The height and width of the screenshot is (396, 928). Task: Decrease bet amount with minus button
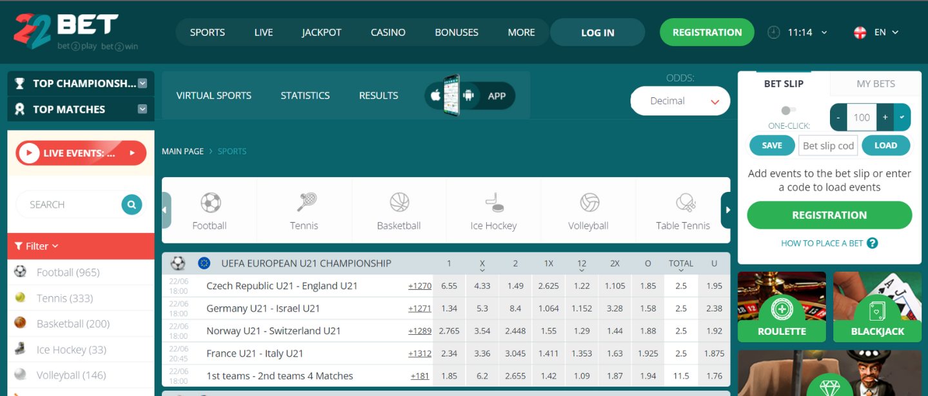pyautogui.click(x=838, y=117)
